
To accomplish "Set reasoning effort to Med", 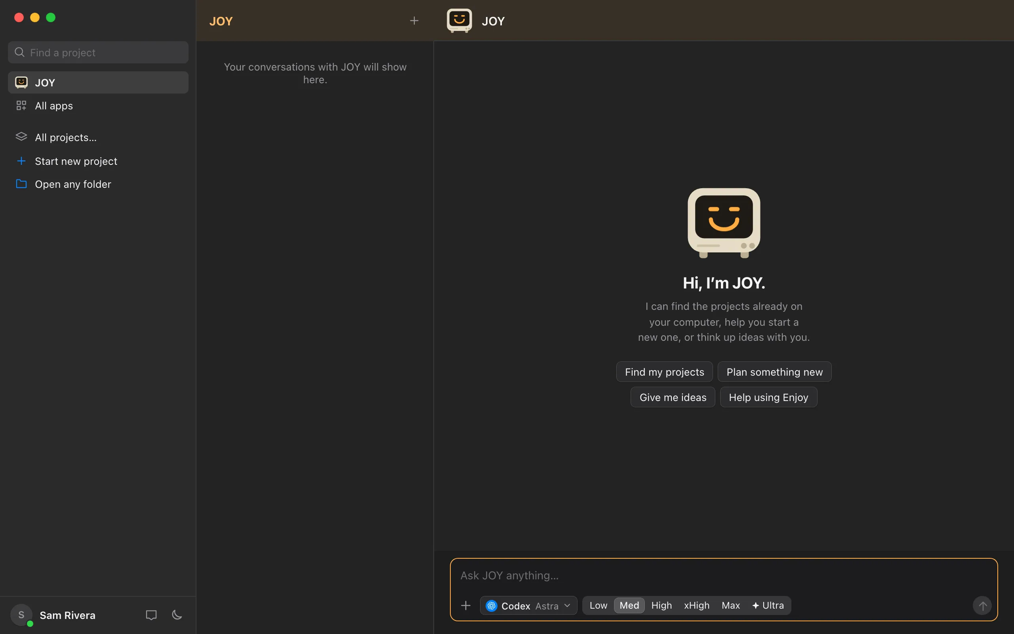I will pos(629,605).
